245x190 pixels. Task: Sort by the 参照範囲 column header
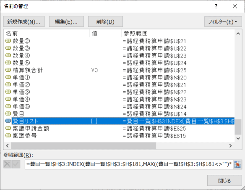click(178, 33)
